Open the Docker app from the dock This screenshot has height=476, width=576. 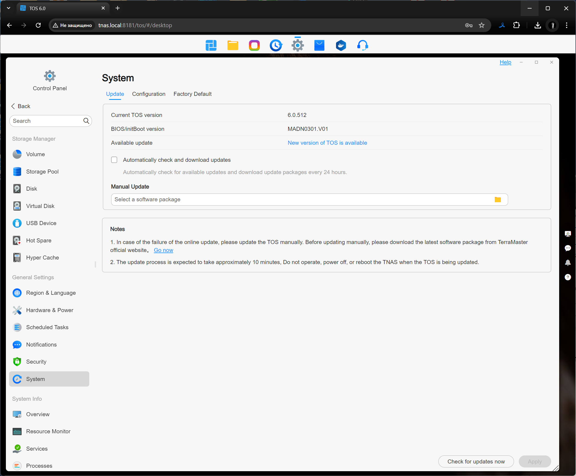tap(341, 45)
